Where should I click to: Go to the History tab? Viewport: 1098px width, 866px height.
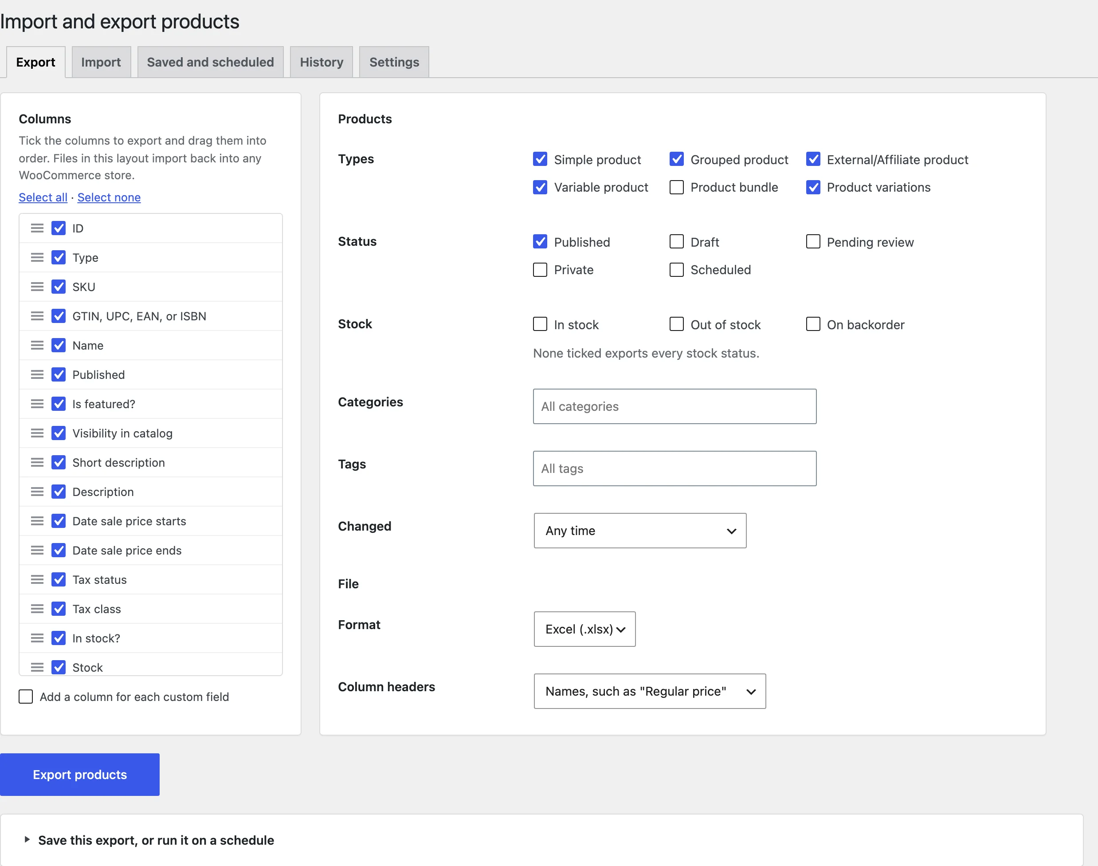[322, 63]
